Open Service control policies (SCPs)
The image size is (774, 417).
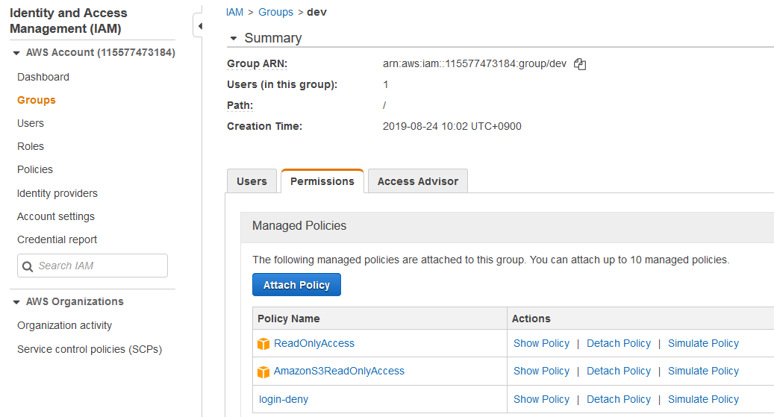click(90, 349)
